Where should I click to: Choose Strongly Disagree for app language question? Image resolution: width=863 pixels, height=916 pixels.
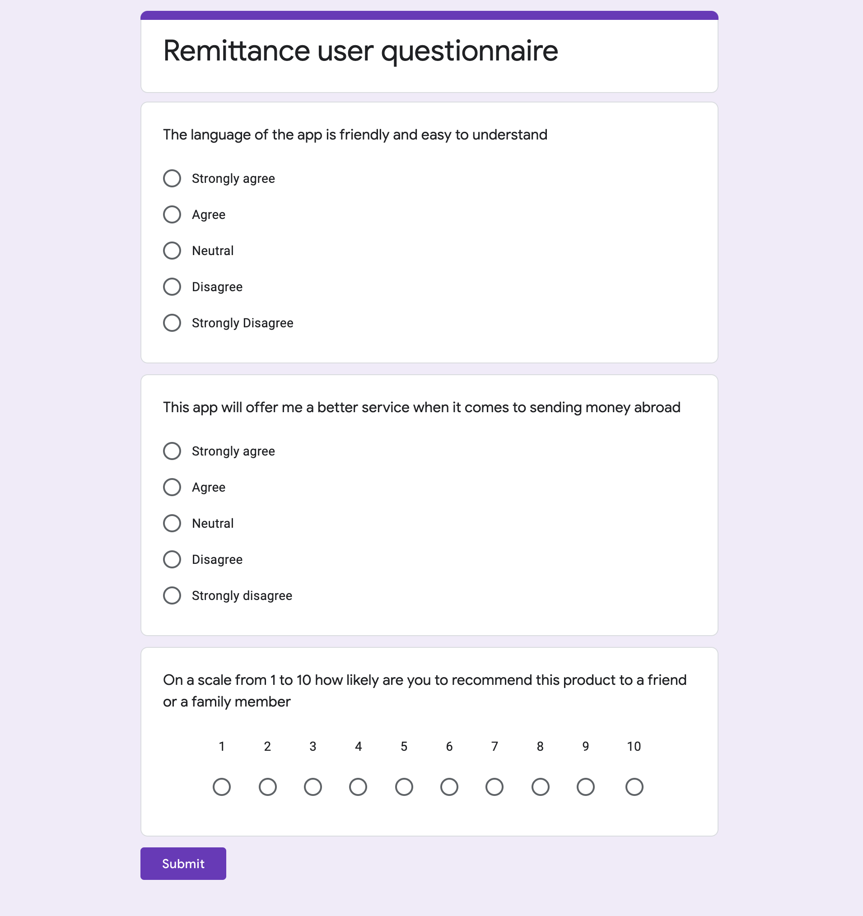pos(172,323)
